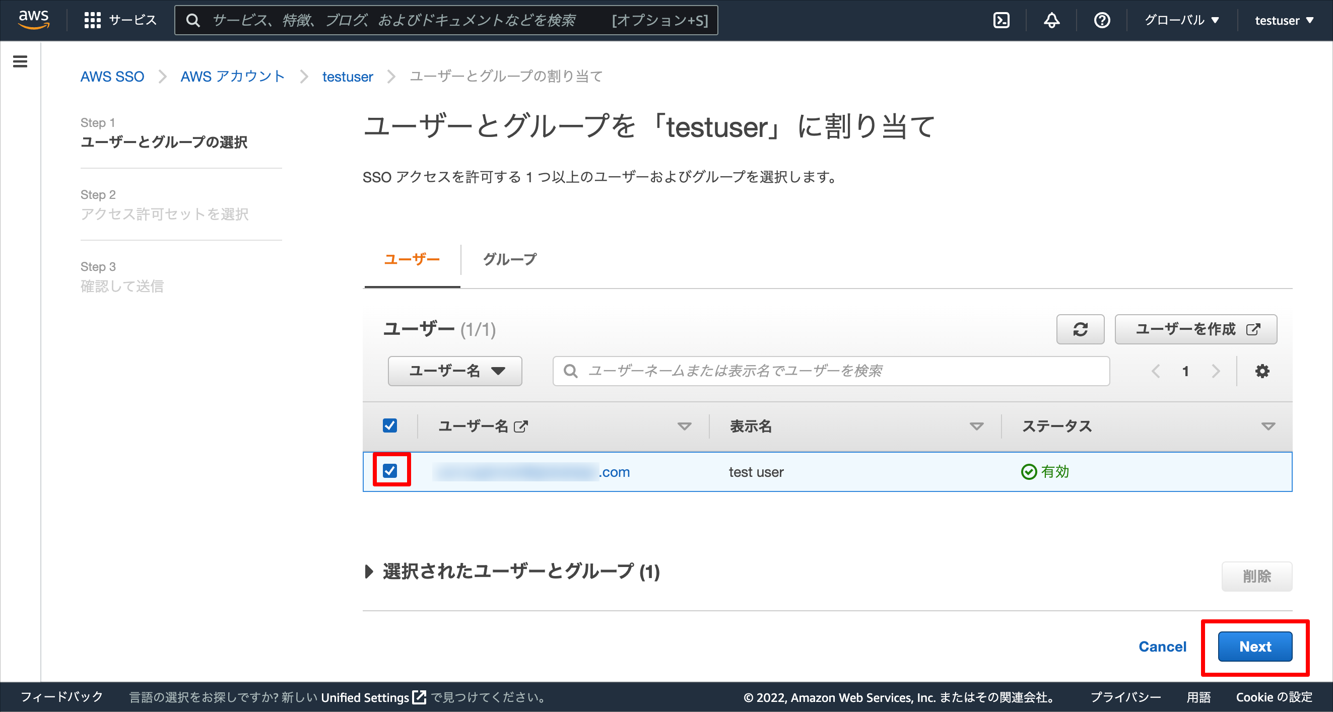Open Cookie の設定 footer link
The image size is (1333, 712).
coord(1274,697)
